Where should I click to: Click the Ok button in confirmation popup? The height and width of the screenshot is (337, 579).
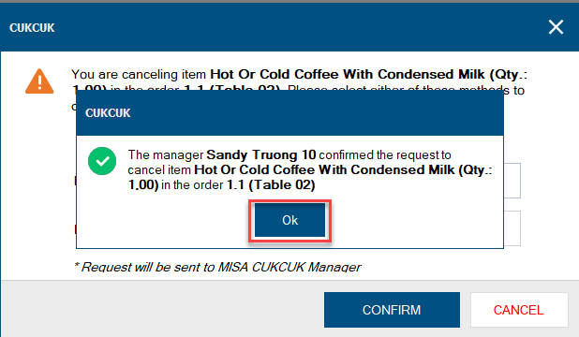pyautogui.click(x=289, y=220)
